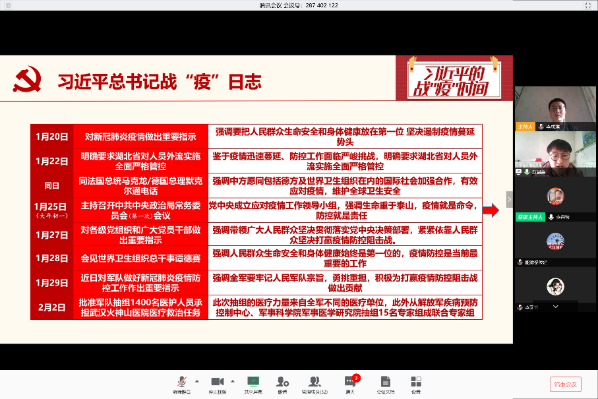Viewport: 598px width, 399px height.
Task: Open the Invite participants icon
Action: click(x=282, y=382)
